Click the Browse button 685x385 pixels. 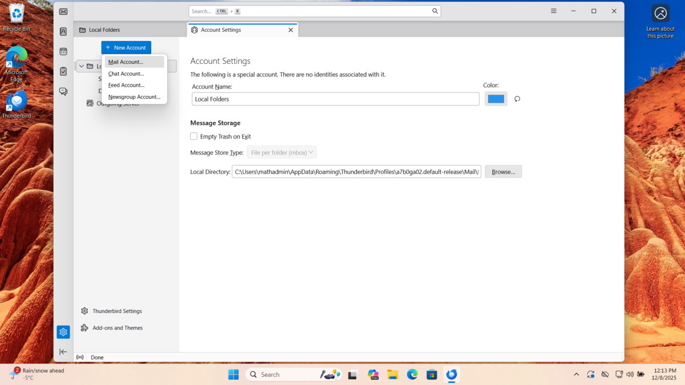[503, 172]
